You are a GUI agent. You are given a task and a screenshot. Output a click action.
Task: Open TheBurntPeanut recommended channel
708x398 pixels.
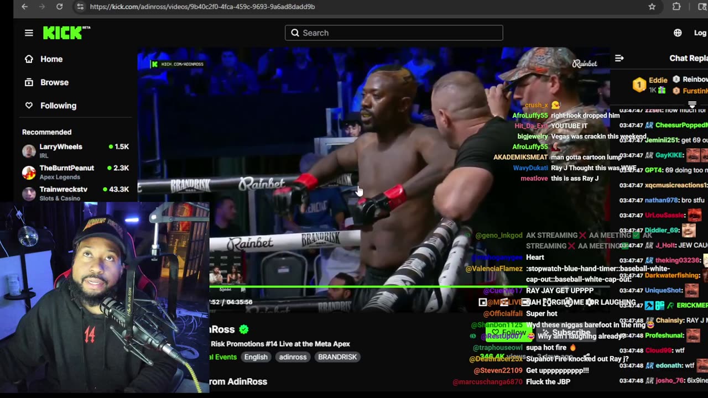click(76, 172)
